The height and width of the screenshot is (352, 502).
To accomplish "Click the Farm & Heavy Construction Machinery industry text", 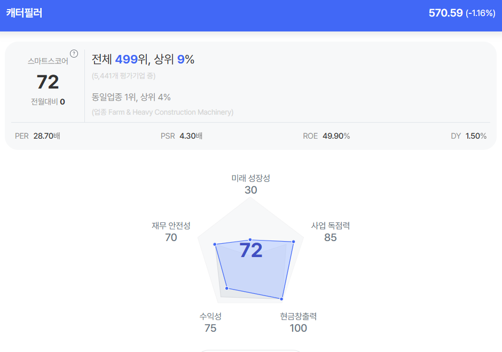I will pyautogui.click(x=163, y=112).
